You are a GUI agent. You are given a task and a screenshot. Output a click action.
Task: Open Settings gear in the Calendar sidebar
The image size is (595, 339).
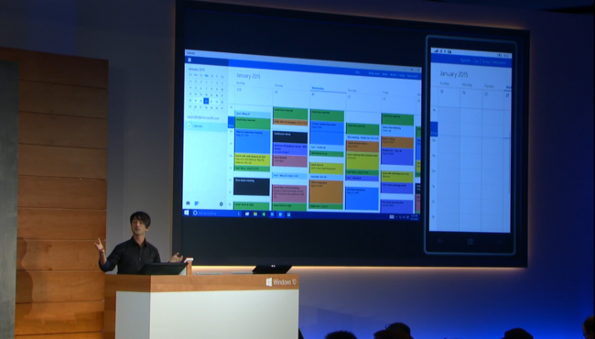click(222, 203)
